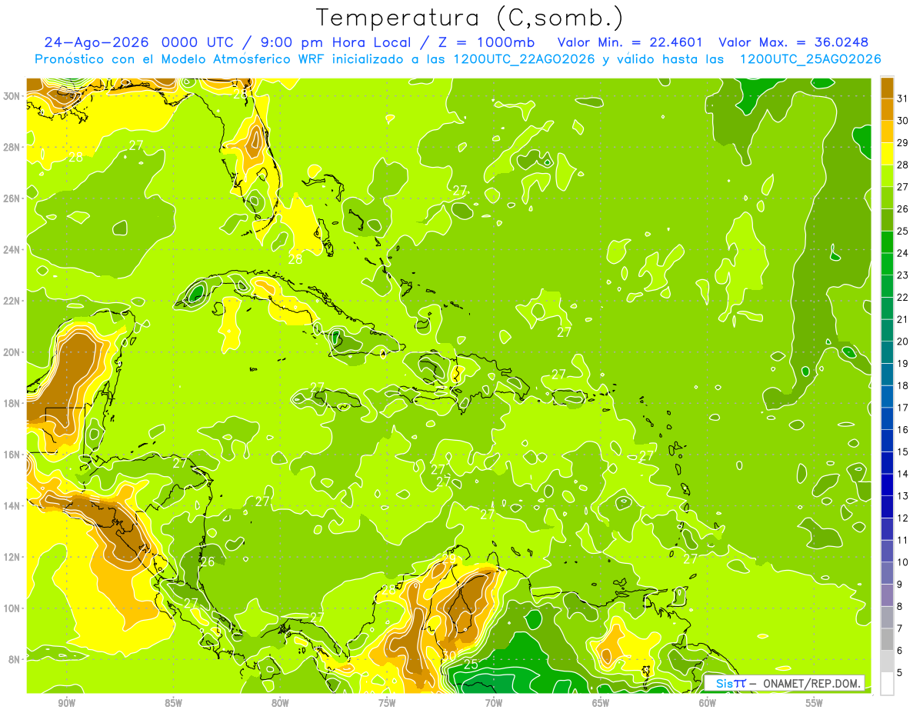Click the '75W' longitude label

pyautogui.click(x=387, y=703)
